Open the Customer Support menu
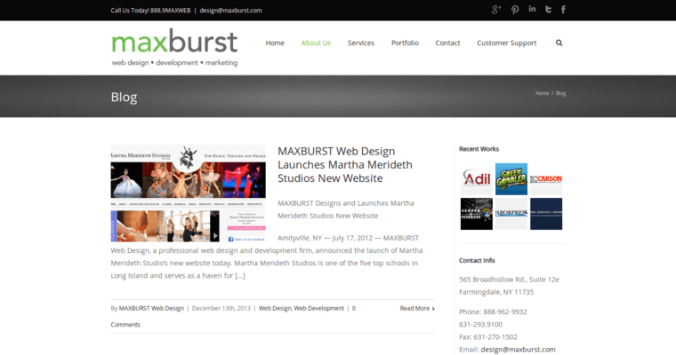 coord(506,43)
